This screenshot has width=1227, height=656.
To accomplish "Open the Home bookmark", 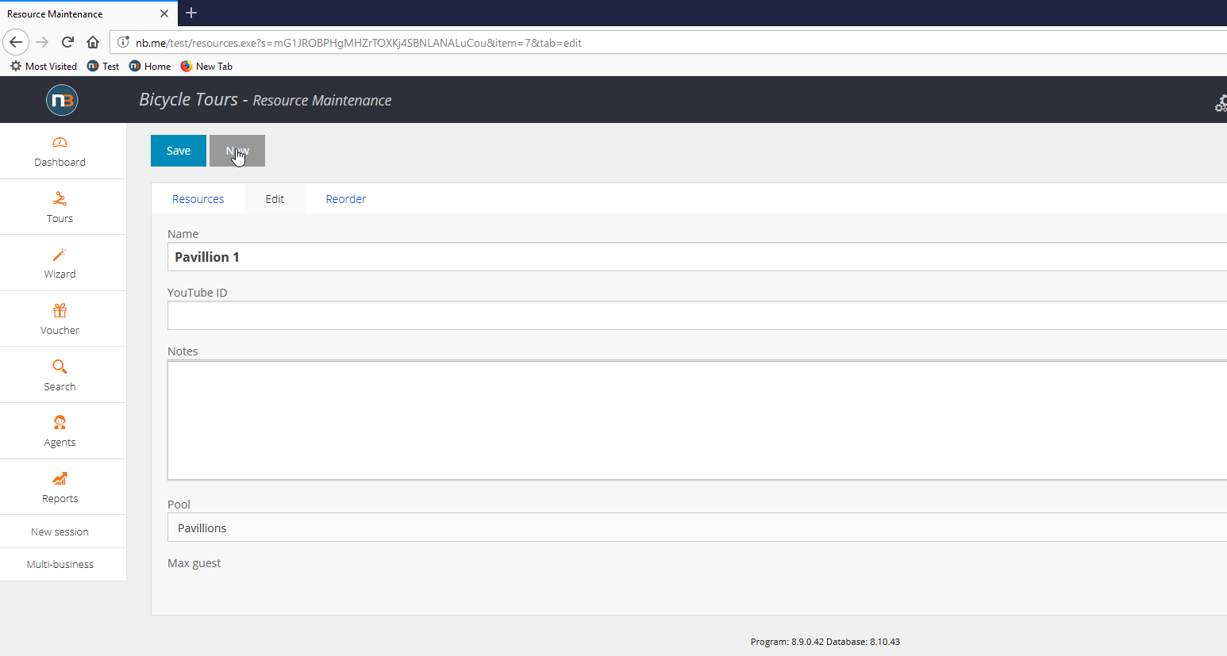I will 150,66.
